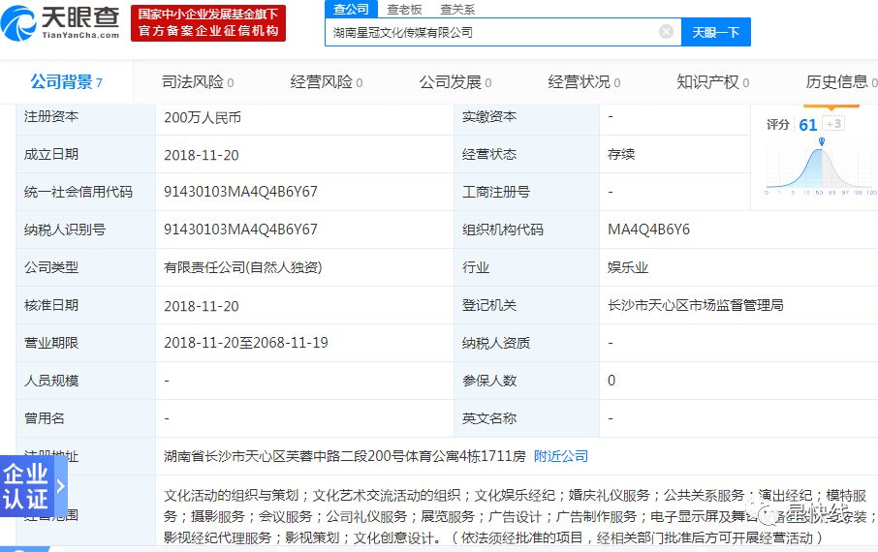Open the 公司发展 section tab

455,82
